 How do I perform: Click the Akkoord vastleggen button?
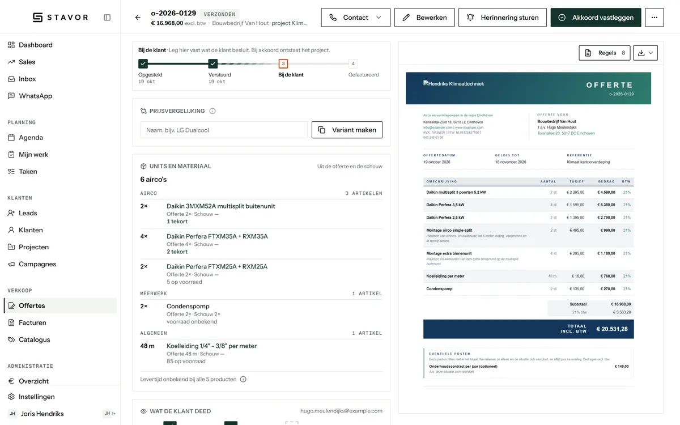(596, 18)
